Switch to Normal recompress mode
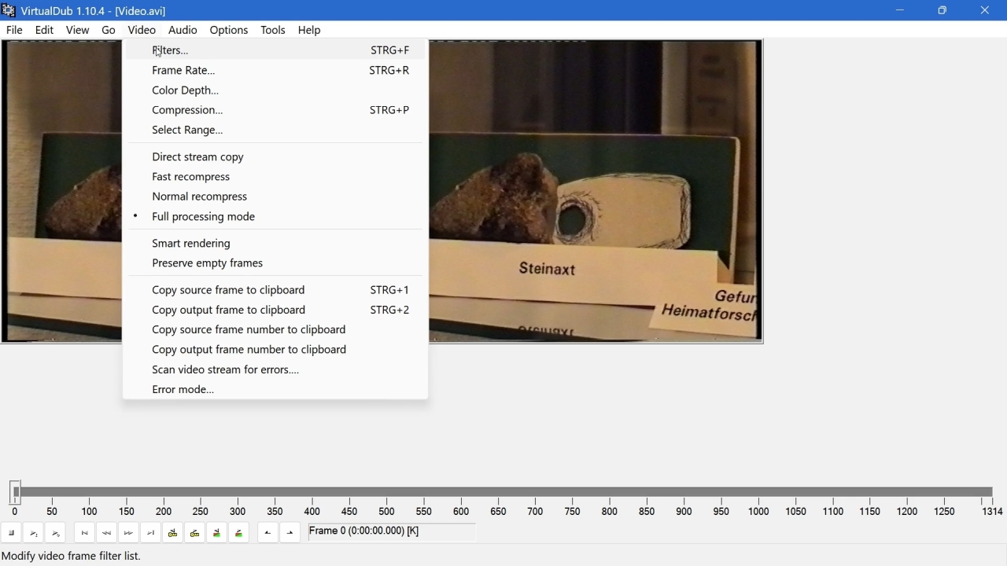Screen dimensions: 1007x566 coord(275,197)
